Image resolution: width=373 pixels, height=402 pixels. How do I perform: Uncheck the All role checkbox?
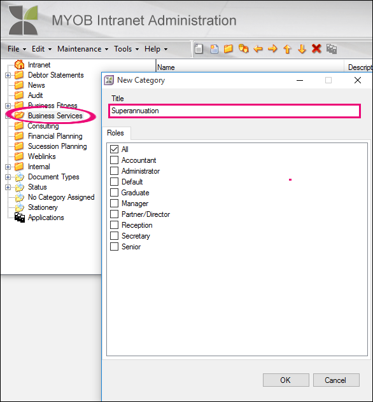tap(114, 149)
